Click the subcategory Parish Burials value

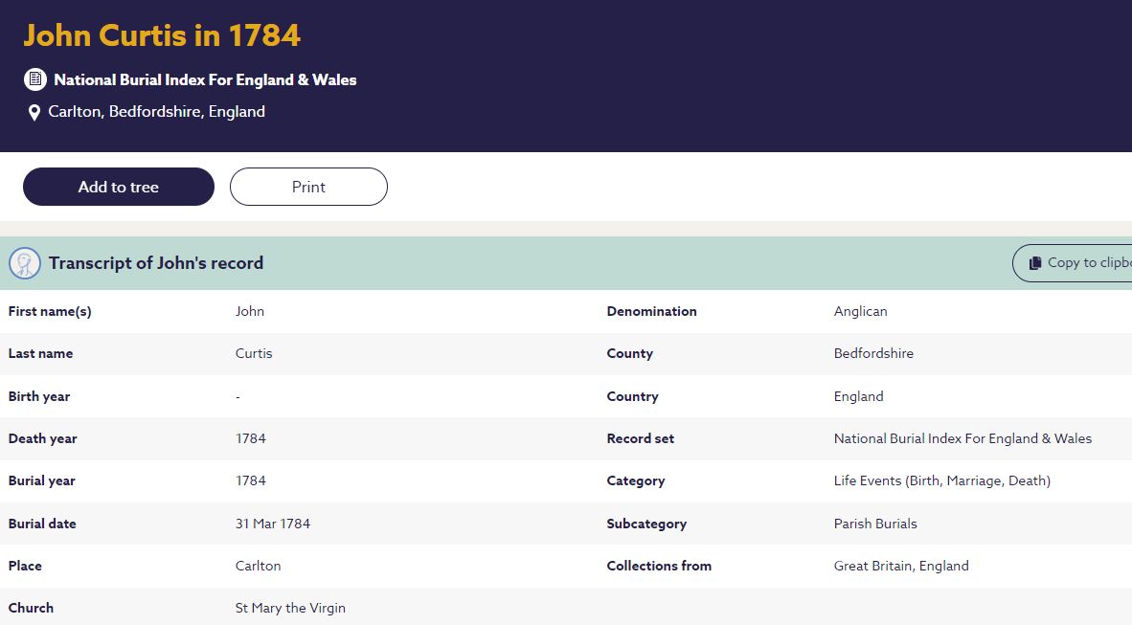(x=875, y=524)
